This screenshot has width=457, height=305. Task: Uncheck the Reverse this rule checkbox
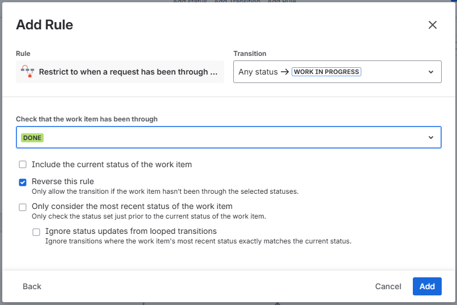[x=23, y=182]
